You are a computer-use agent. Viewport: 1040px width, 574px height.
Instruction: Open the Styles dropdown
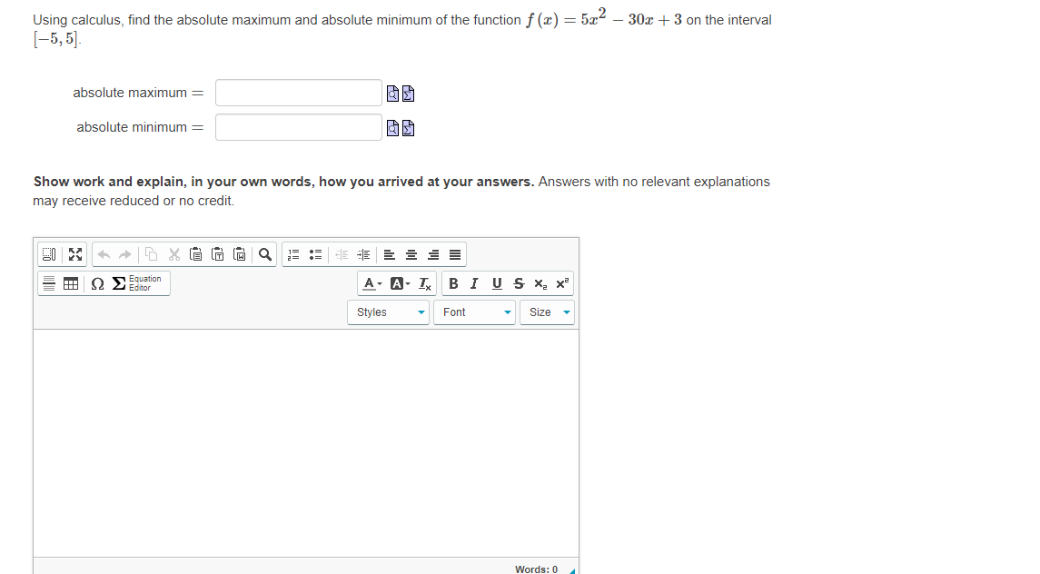[388, 312]
